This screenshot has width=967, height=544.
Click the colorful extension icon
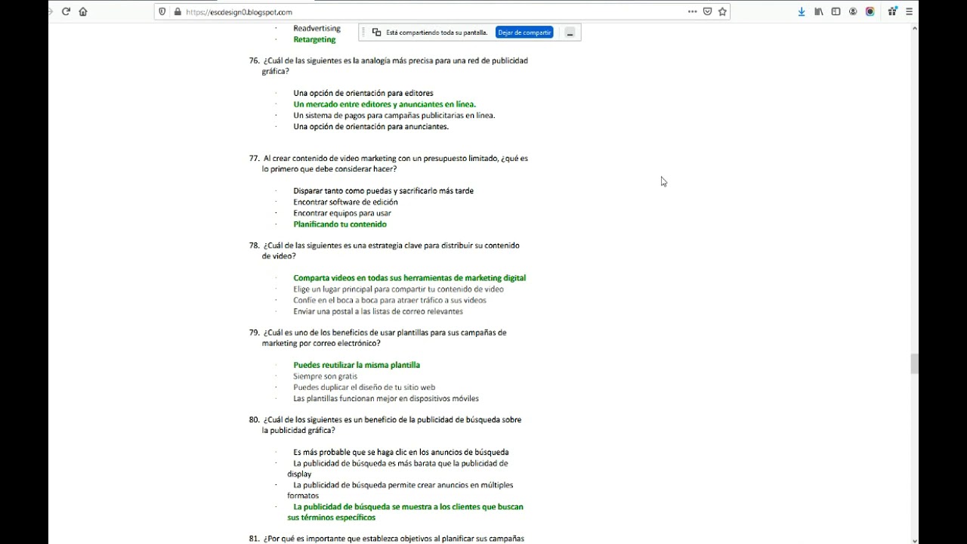(x=870, y=11)
